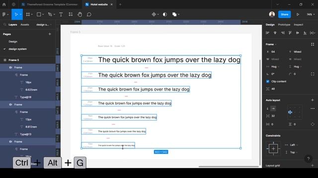
Task: Click the Resize to fit icon
Action: click(x=313, y=44)
